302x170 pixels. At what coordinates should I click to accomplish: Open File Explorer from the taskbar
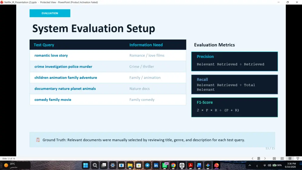[x=130, y=165]
